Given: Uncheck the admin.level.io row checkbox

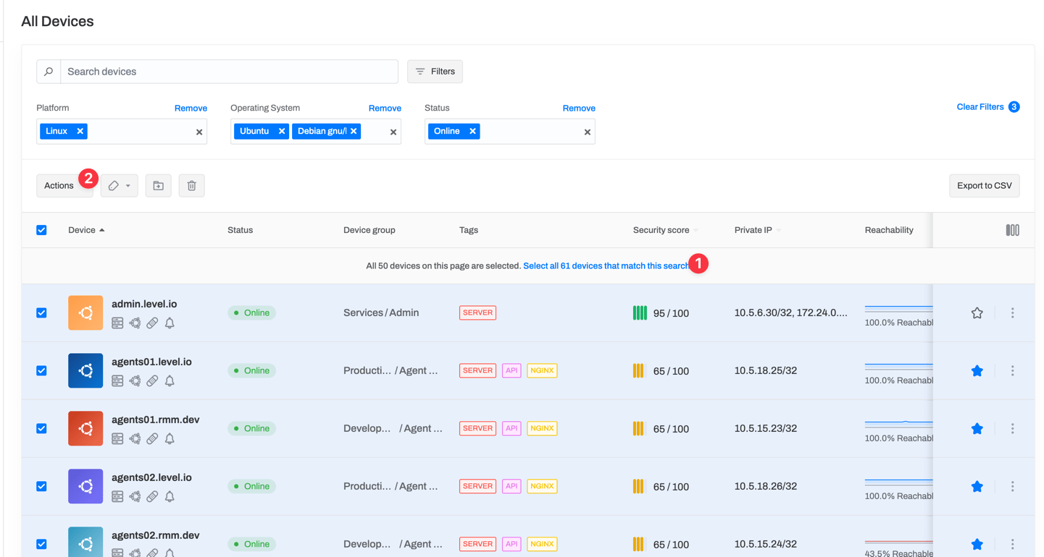Looking at the screenshot, I should [x=41, y=313].
